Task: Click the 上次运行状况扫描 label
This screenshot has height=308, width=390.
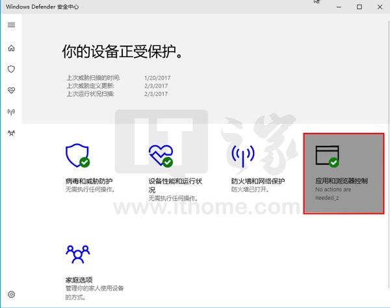Action: (x=90, y=94)
